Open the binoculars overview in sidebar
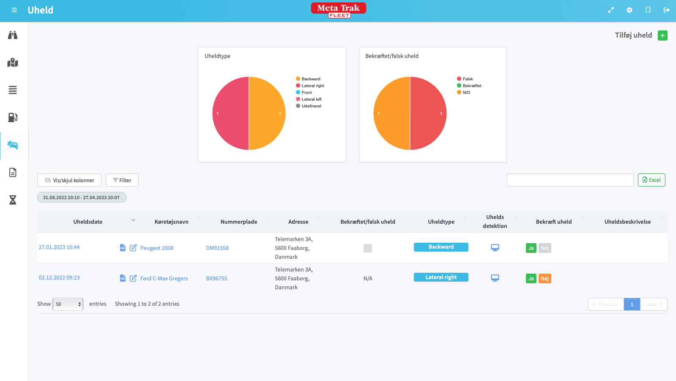 (x=13, y=35)
